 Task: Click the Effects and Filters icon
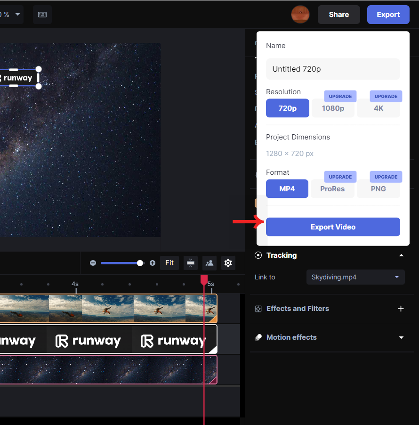coord(258,309)
